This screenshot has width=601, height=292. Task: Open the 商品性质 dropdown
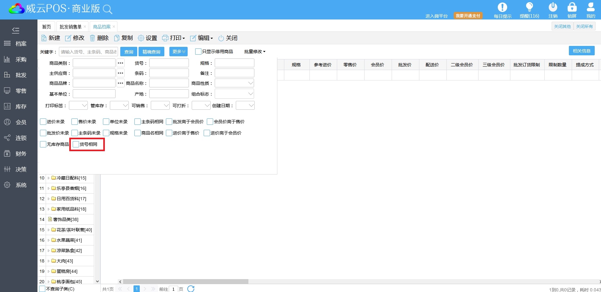(x=234, y=83)
